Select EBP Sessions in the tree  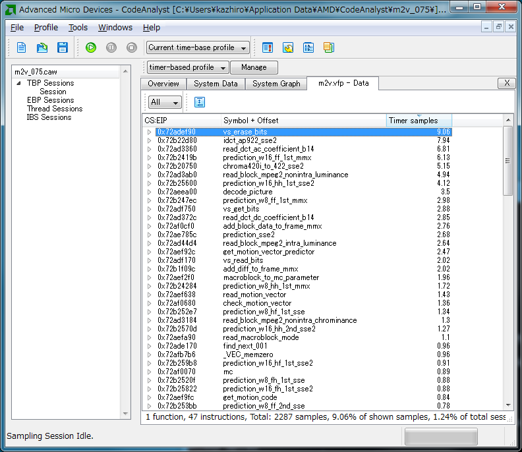tap(50, 100)
